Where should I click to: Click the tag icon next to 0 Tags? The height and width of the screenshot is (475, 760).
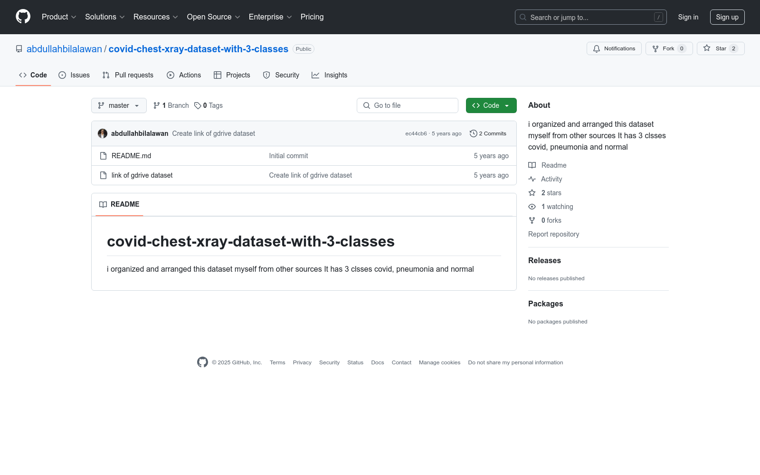click(198, 105)
